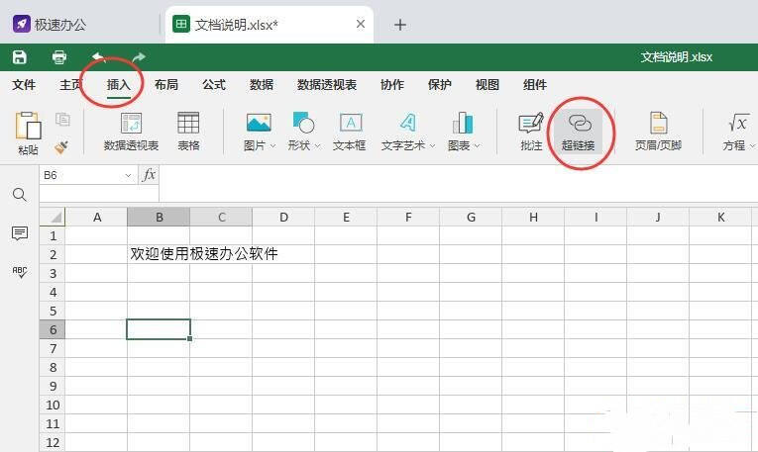Switch to the 保护 tab
Viewport: 758px width, 452px height.
(x=439, y=85)
